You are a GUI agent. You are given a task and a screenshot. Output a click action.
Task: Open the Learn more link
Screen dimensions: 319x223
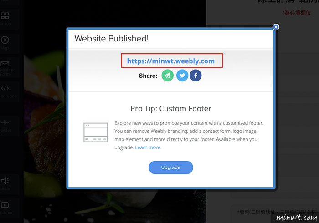coord(148,147)
